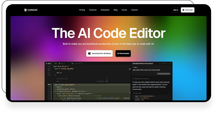Click the Sign in button

click(x=176, y=10)
